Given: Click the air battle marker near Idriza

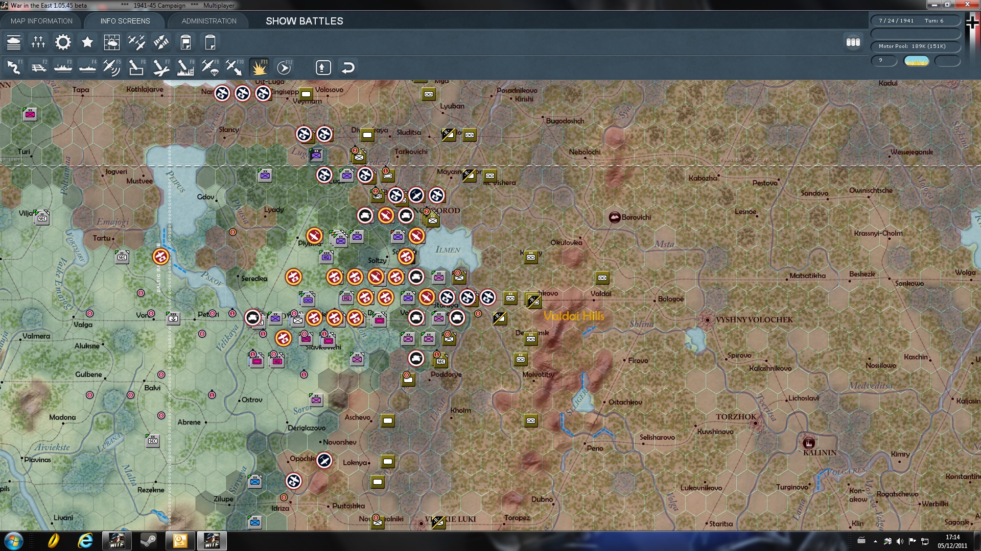Looking at the screenshot, I should click(293, 481).
